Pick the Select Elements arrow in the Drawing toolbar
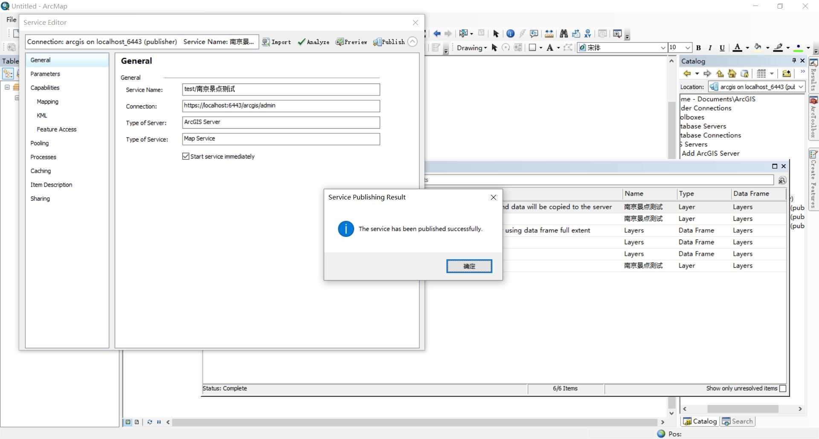The width and height of the screenshot is (819, 439). tap(494, 48)
